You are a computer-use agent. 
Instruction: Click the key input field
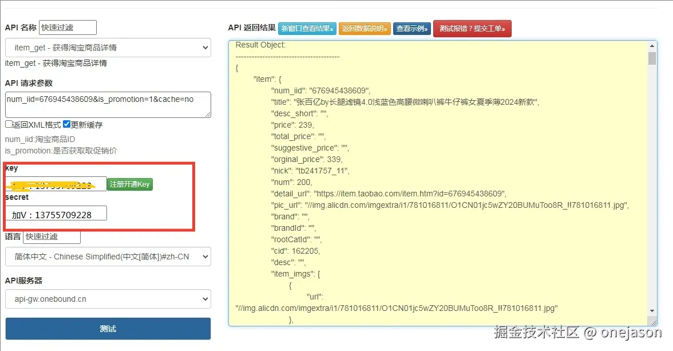point(56,184)
